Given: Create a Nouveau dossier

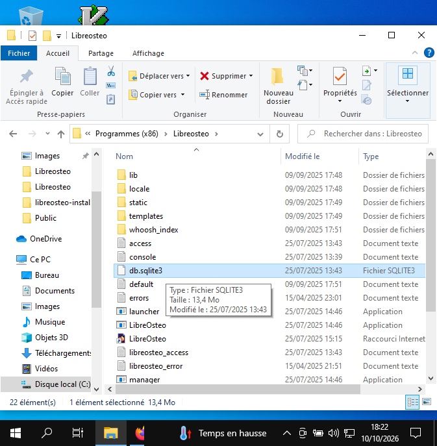Looking at the screenshot, I should click(x=279, y=86).
